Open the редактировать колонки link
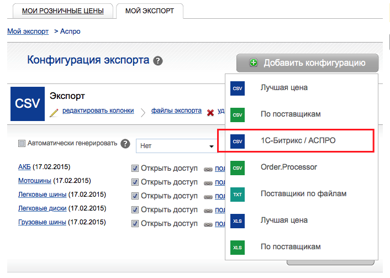Image resolution: width=390 pixels, height=278 pixels. coord(98,111)
